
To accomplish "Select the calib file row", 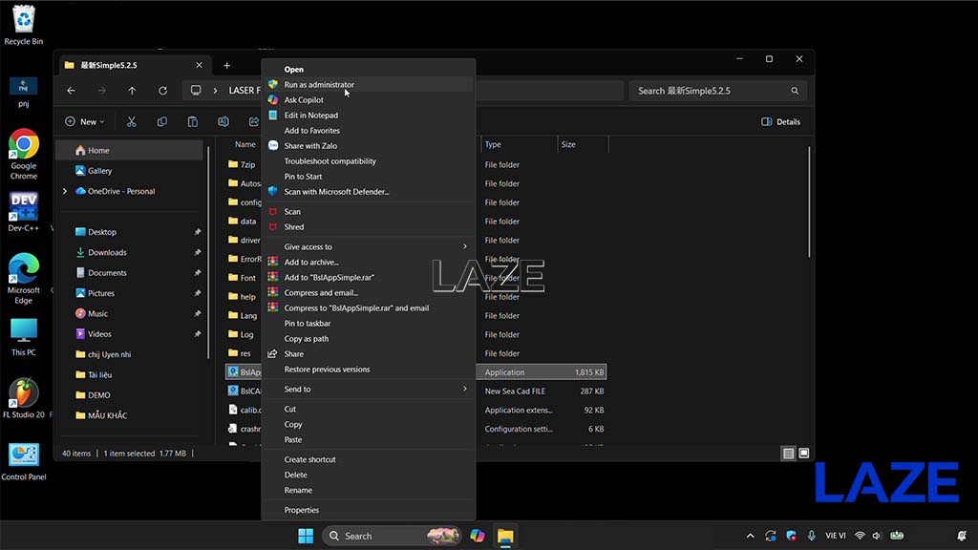I will (x=244, y=411).
